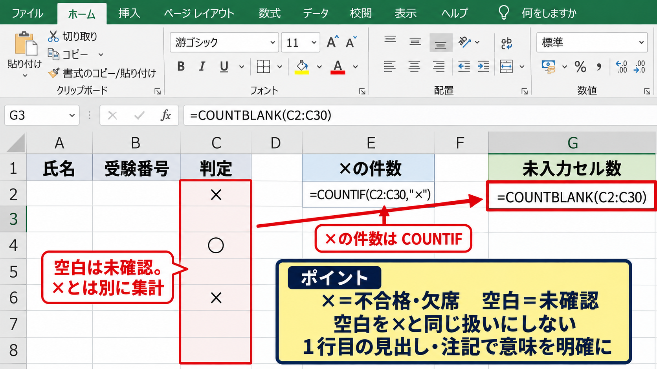Click the insert function fx icon

point(166,115)
